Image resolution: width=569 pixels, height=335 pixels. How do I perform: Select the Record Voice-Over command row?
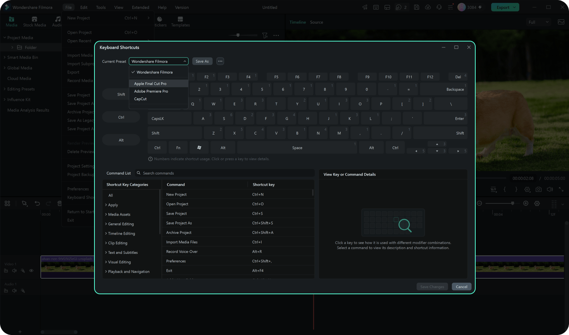tap(238, 252)
